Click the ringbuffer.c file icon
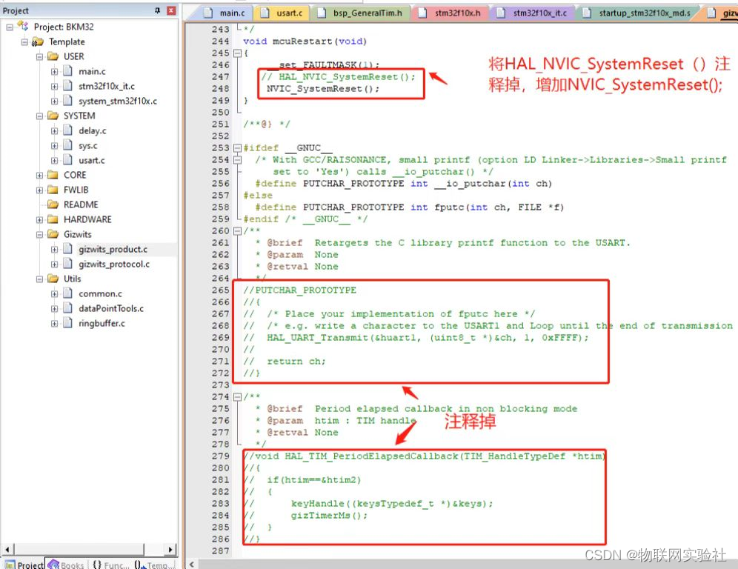 (x=67, y=323)
